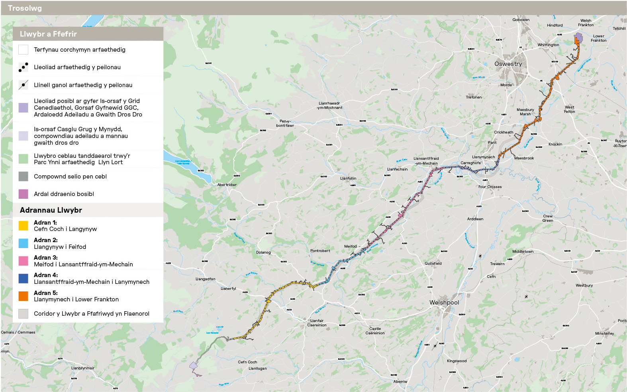Click the dark blue Adran 4 swatch
Screen dimensions: 627x392
24,278
